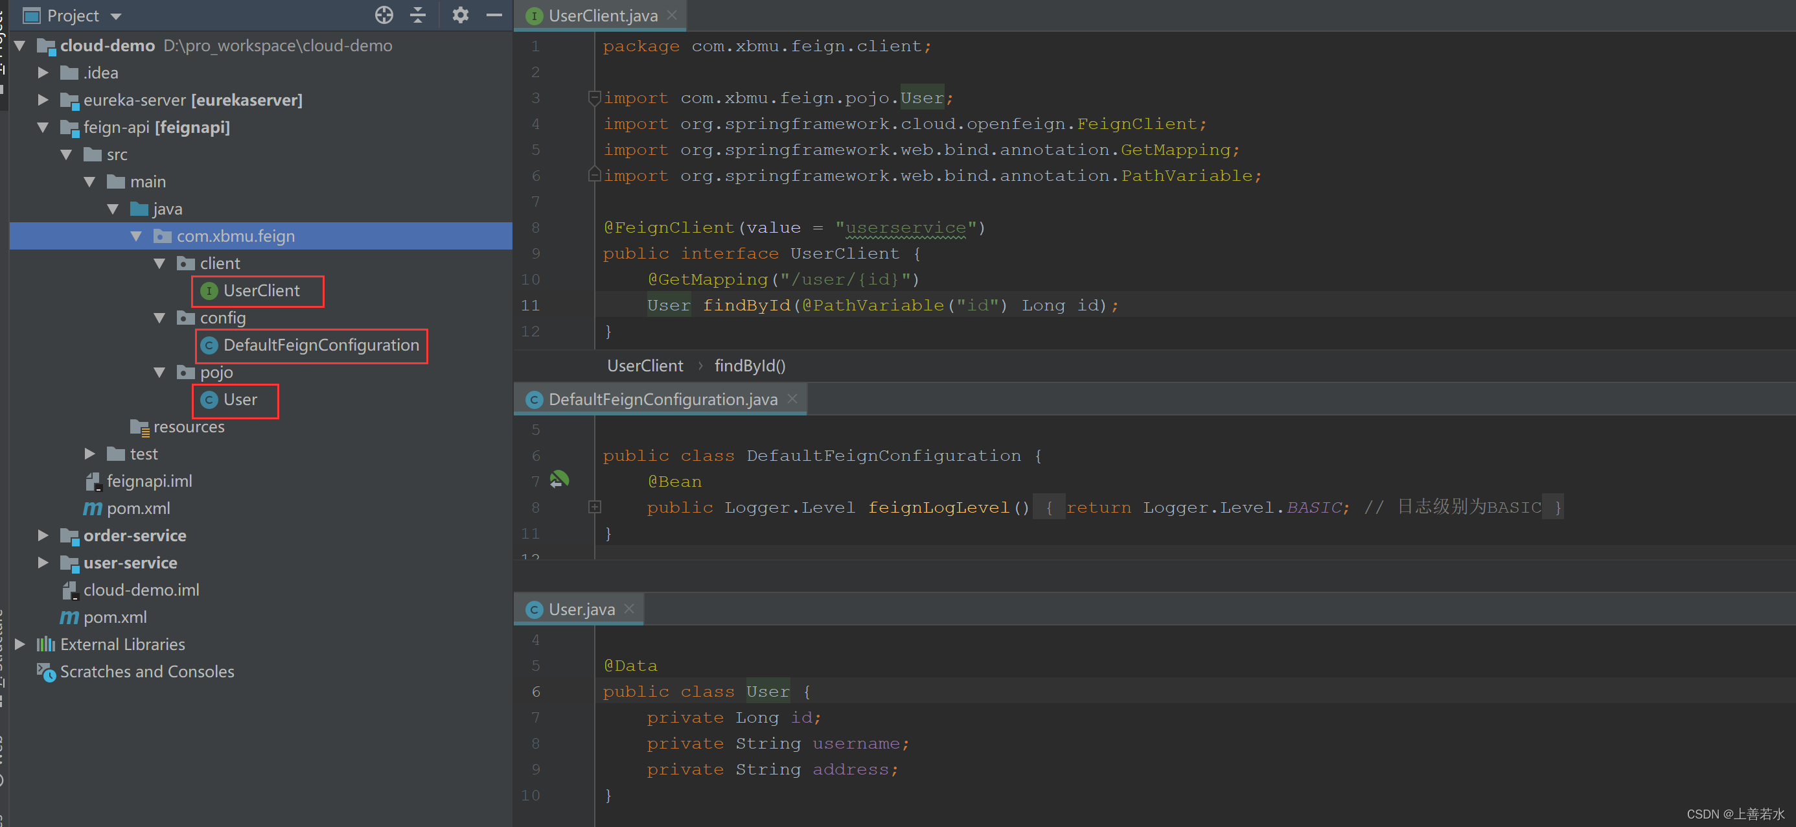The width and height of the screenshot is (1796, 827).
Task: Click the findById method name in editor
Action: pyautogui.click(x=746, y=305)
